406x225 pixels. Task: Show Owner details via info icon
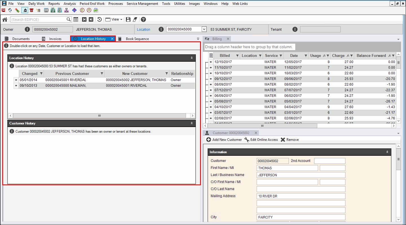[27, 29]
